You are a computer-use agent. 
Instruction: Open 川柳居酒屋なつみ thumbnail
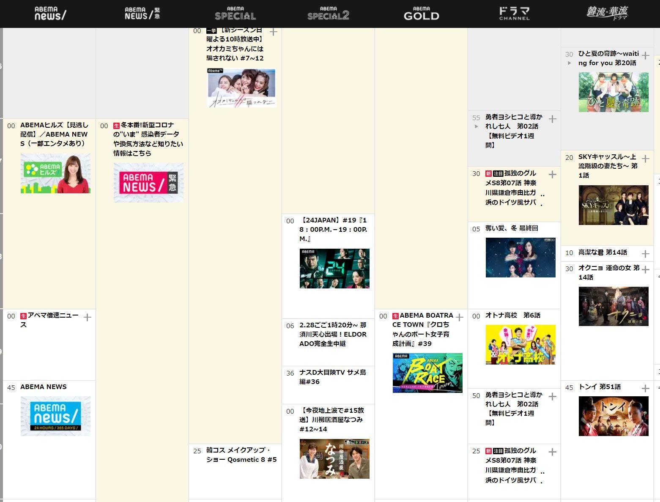(334, 459)
